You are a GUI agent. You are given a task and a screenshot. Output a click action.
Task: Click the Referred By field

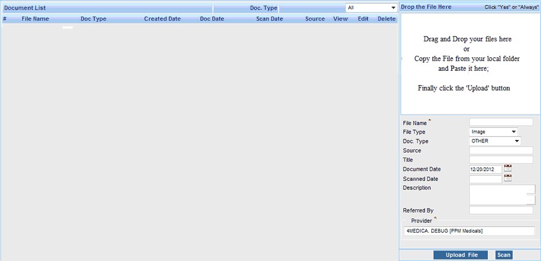pos(501,210)
